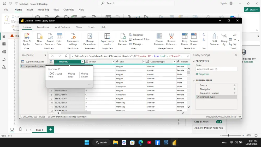Click the Remove Columns icon
Screen dimensions: 261x147
tap(171, 36)
